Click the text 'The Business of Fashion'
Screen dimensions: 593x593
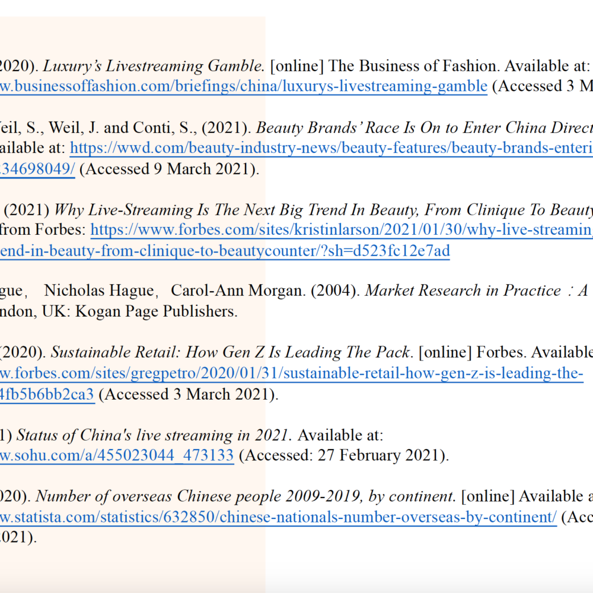[412, 66]
